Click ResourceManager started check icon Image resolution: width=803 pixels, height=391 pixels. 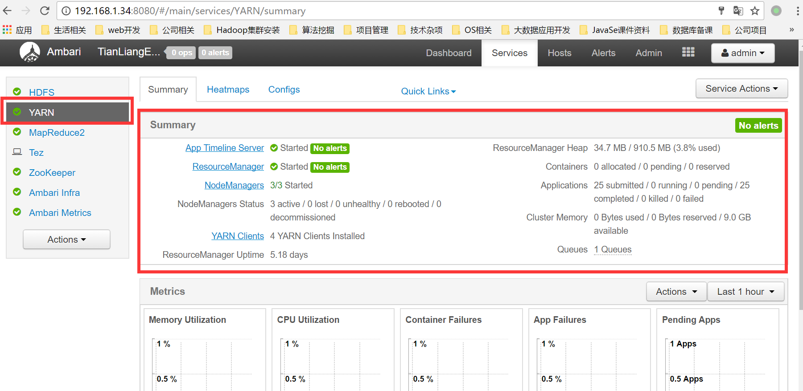click(274, 167)
